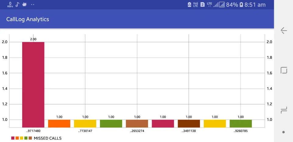Tap the small dot below navigation icons
The width and height of the screenshot is (293, 142).
pos(284,132)
